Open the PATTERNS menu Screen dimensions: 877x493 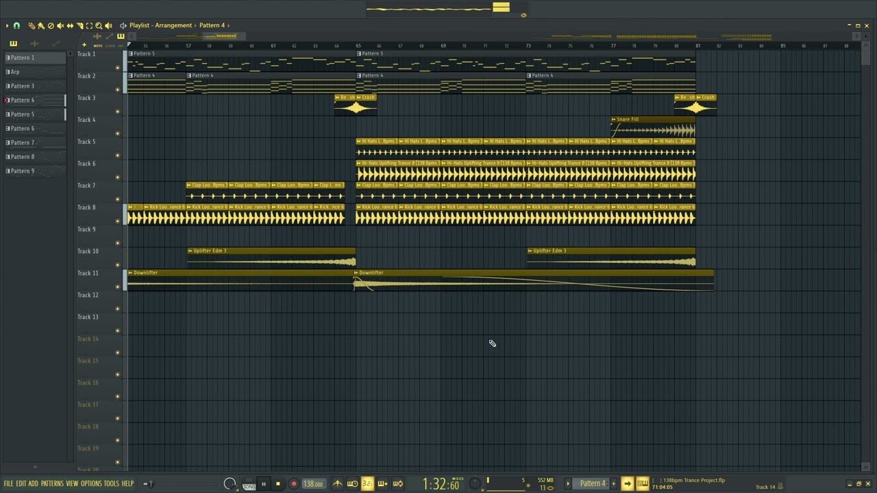pyautogui.click(x=52, y=483)
